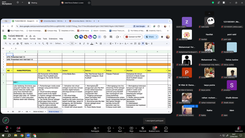Image resolution: width=245 pixels, height=138 pixels.
Task: Open version history clock icon
Action: point(105,37)
